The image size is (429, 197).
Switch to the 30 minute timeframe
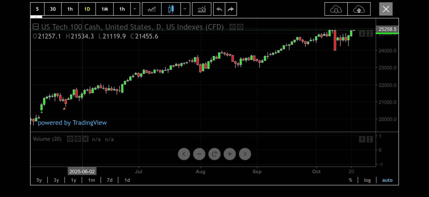(x=53, y=9)
